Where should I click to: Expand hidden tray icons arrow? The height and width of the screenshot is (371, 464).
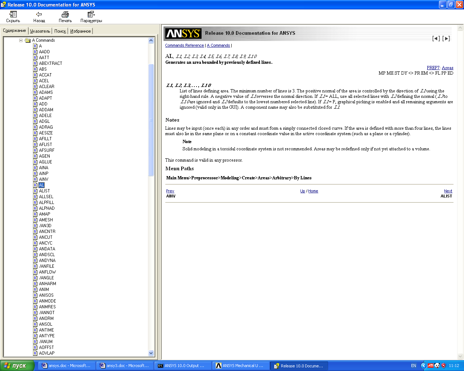(x=423, y=366)
